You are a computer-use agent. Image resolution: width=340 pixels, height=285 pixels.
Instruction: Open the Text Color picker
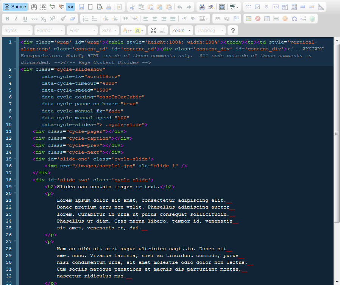coord(127,31)
